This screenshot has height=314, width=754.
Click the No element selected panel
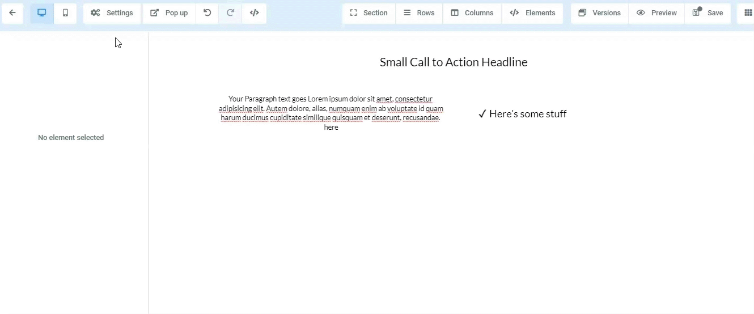[x=71, y=138]
